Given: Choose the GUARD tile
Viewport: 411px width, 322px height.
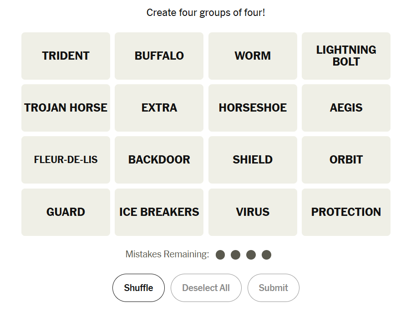Looking at the screenshot, I should [66, 212].
